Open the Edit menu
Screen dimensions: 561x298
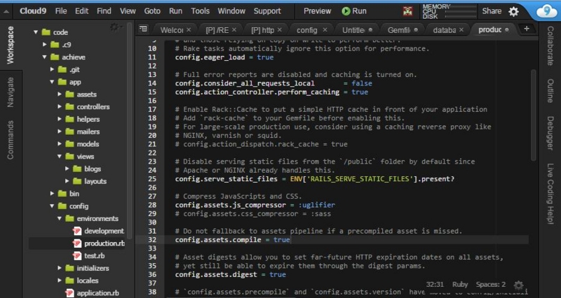click(81, 11)
